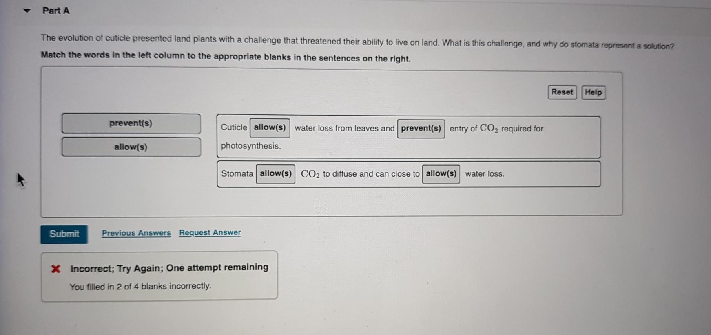Click the cuticle evolution question paragraph
711x335 pixels.
pyautogui.click(x=357, y=41)
